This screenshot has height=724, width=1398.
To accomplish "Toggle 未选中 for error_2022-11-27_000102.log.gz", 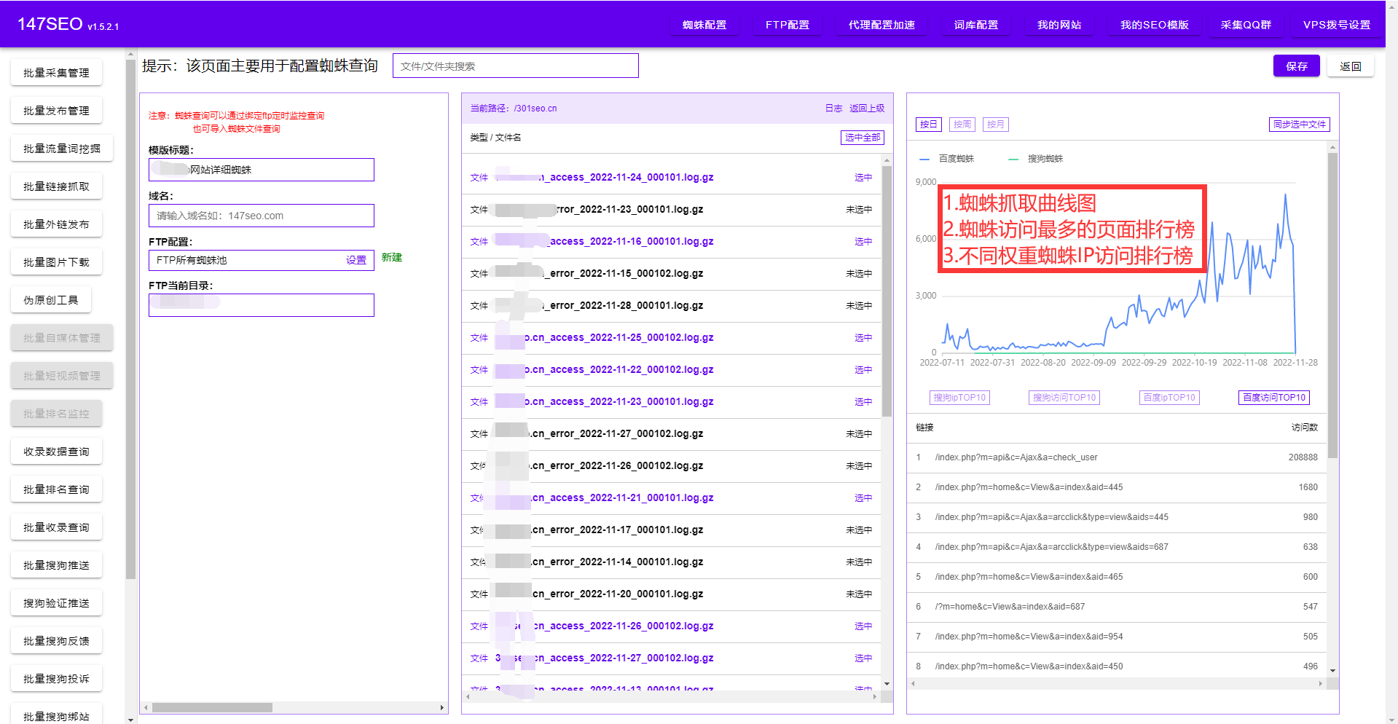I will [x=859, y=434].
